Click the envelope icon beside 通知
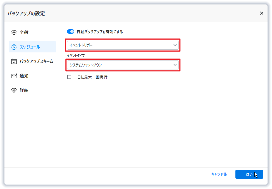This screenshot has height=189, width=272. pos(14,76)
